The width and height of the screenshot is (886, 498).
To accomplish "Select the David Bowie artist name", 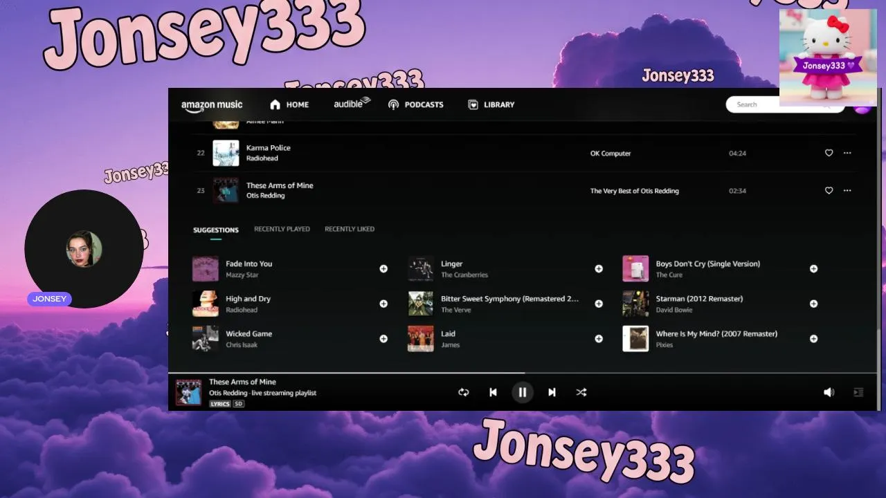I will [674, 311].
